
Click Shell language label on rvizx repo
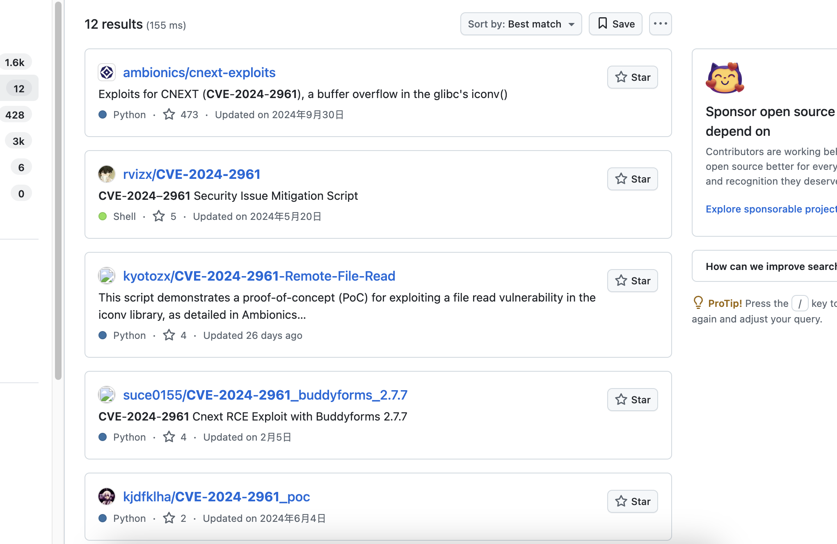[124, 216]
